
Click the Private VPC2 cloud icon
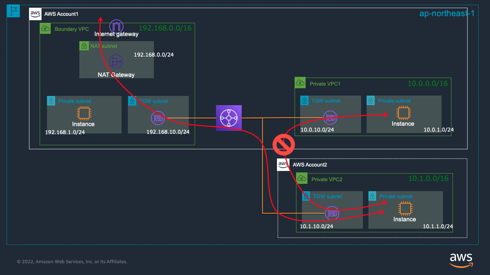[302, 179]
